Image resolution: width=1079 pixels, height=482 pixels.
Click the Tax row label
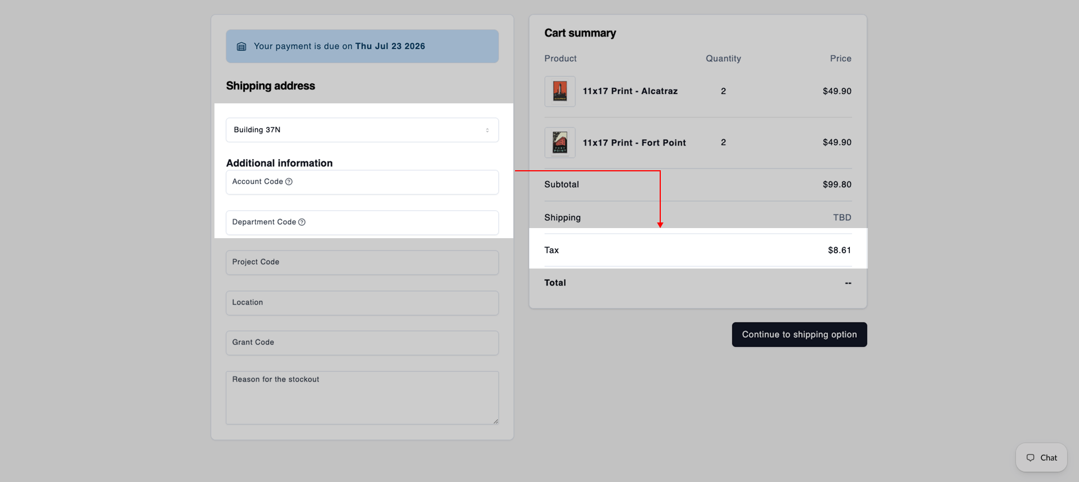[x=552, y=250]
